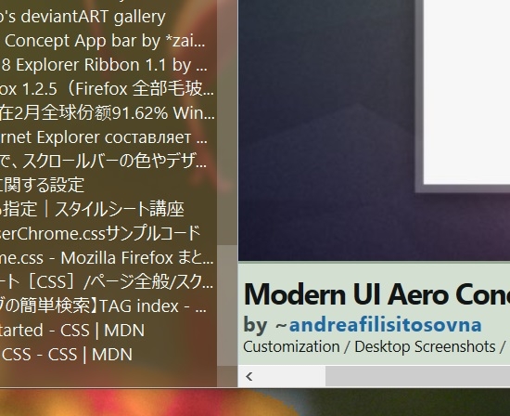The height and width of the screenshot is (416, 510).
Task: Open userChrome.cssサンプルコード bookmark
Action: [x=100, y=233]
